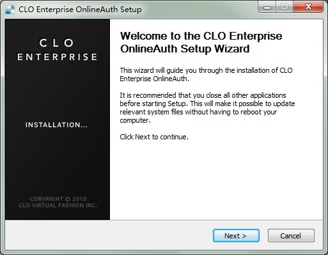
Task: Click the It is recommended paragraph line
Action: pyautogui.click(x=203, y=95)
